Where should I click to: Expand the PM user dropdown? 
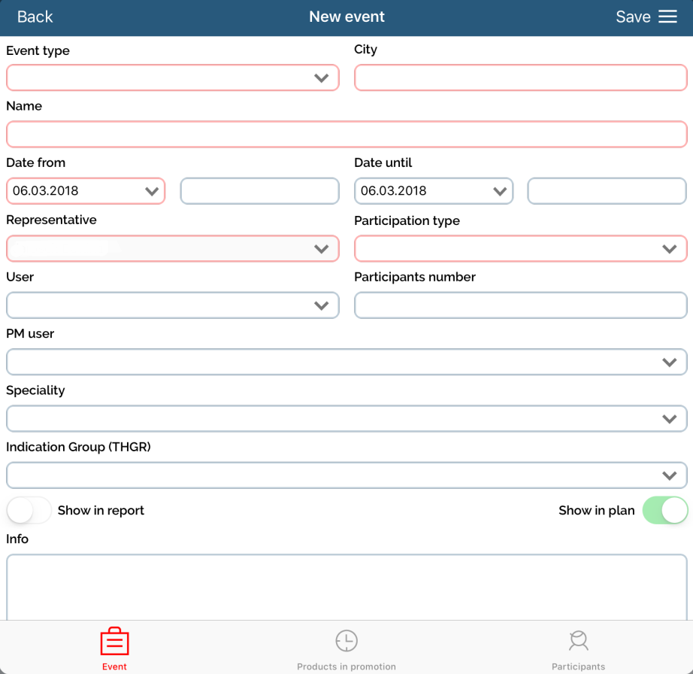click(x=346, y=362)
